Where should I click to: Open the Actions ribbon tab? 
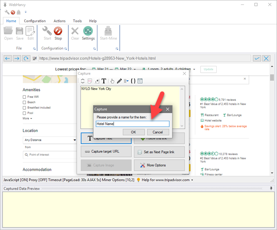[59, 21]
